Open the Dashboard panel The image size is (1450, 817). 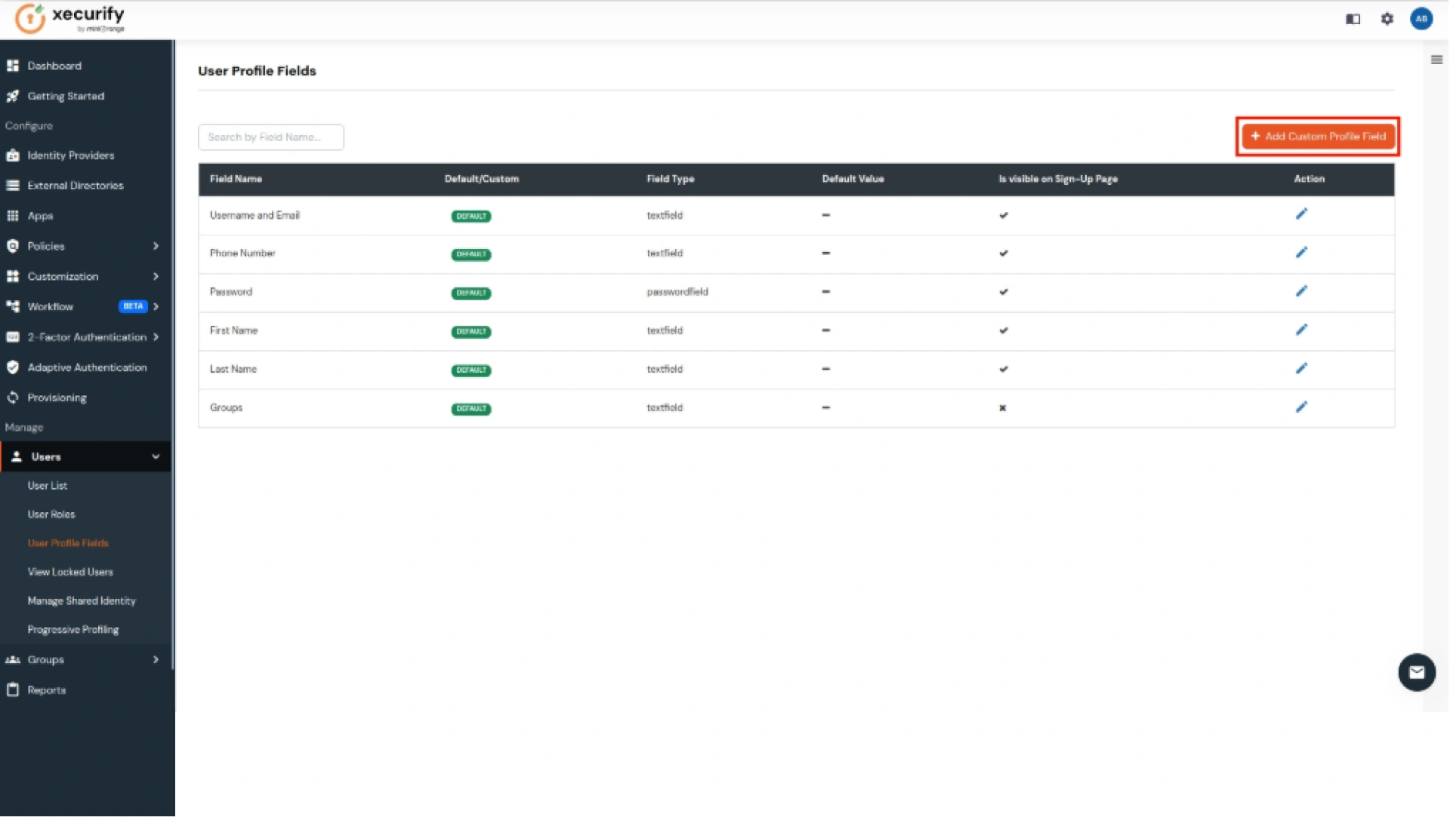point(54,66)
